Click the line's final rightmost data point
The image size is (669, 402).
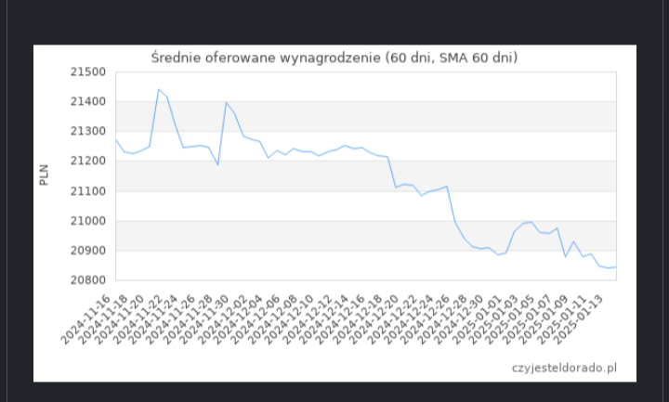616,267
